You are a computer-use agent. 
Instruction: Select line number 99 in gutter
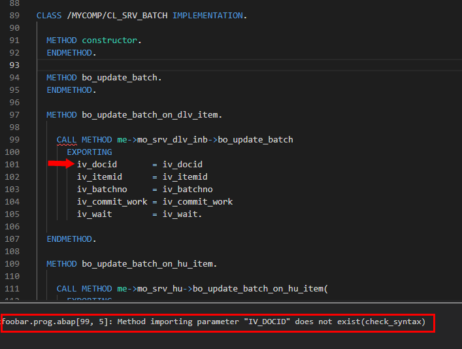[x=14, y=139]
